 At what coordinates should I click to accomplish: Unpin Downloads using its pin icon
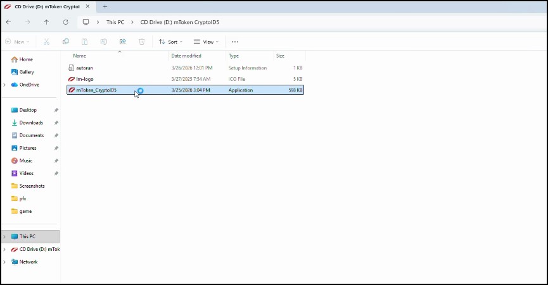click(56, 123)
